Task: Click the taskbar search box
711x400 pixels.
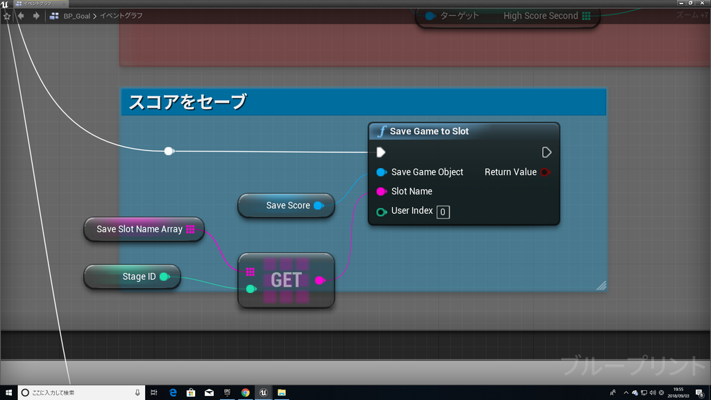Action: 82,393
